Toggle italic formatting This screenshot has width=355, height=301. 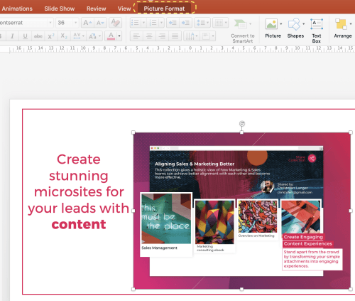coord(12,36)
